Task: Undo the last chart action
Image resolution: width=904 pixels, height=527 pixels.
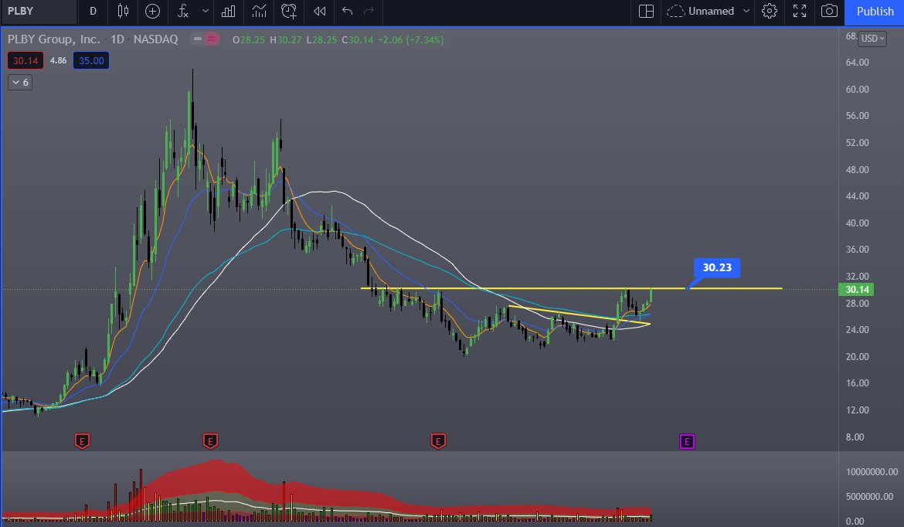Action: click(347, 12)
